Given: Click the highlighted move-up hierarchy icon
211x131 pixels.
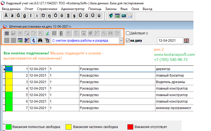Looking at the screenshot, I should tap(34, 41).
